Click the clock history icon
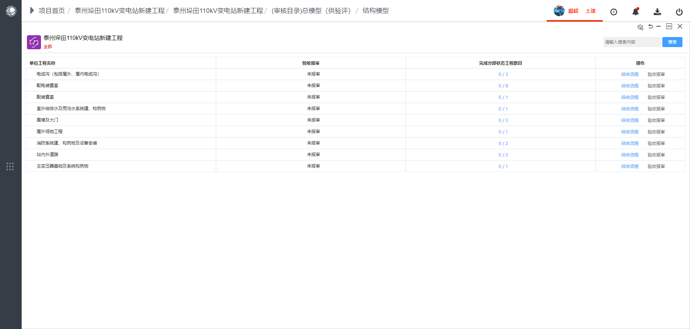Screen dimensions: 690x329 pos(613,12)
